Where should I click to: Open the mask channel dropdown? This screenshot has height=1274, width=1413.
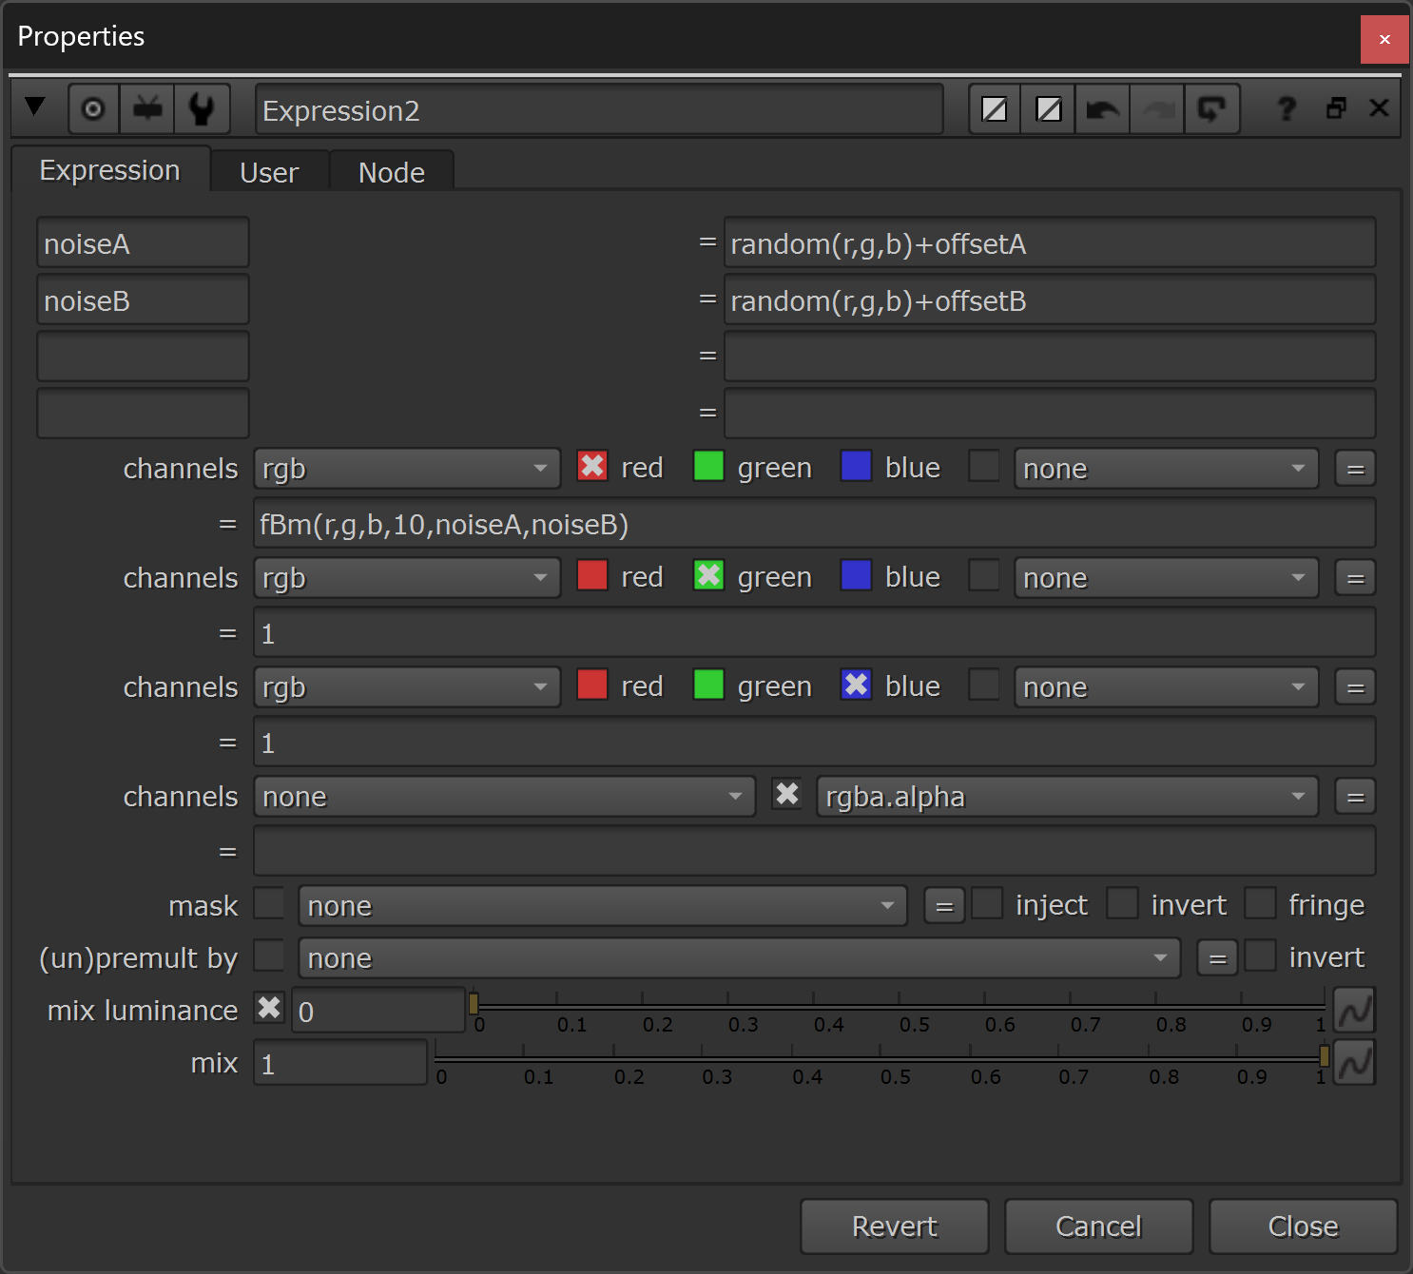(602, 906)
